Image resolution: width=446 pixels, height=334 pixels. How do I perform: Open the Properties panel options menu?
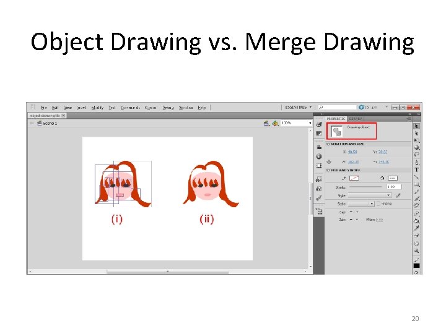point(409,119)
